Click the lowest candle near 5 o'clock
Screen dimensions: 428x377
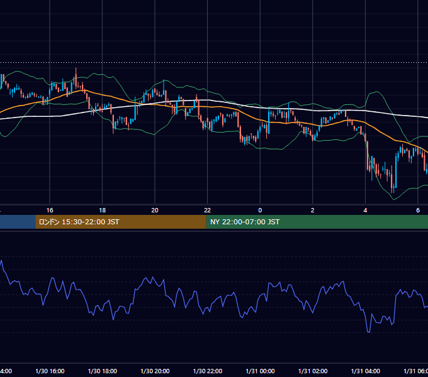pyautogui.click(x=392, y=180)
